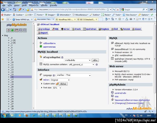This screenshot has height=123, width=157.
Task: Click the sidebar scrollbar down arrow
Action: point(33,108)
